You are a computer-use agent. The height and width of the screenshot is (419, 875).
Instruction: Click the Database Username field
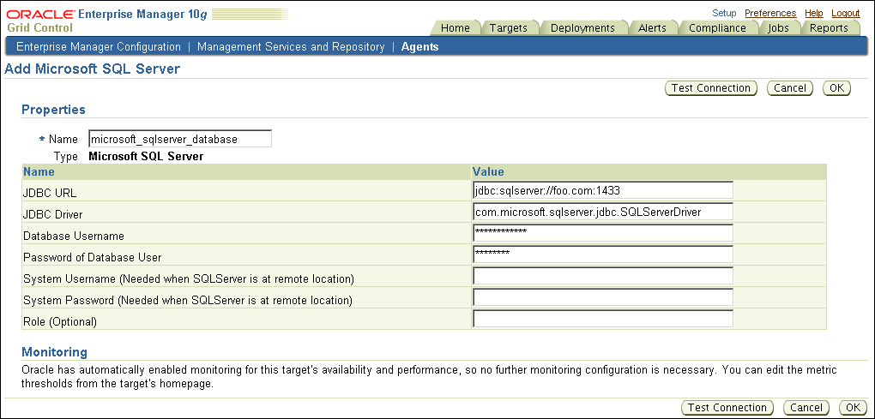[603, 233]
